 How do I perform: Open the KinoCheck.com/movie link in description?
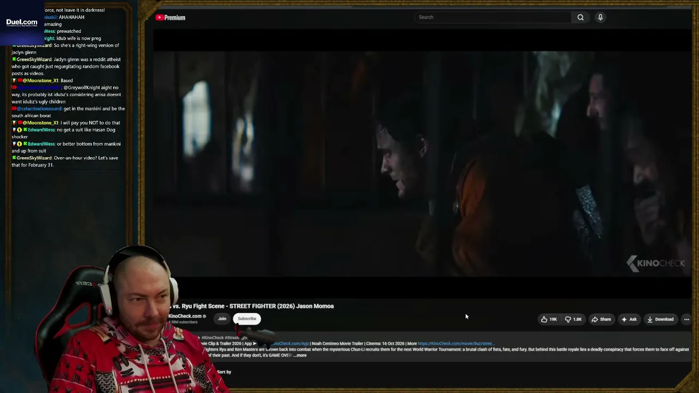point(455,344)
